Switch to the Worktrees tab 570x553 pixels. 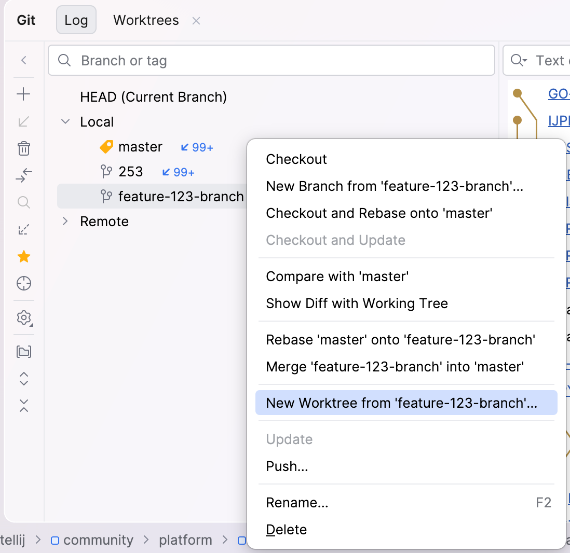click(146, 20)
